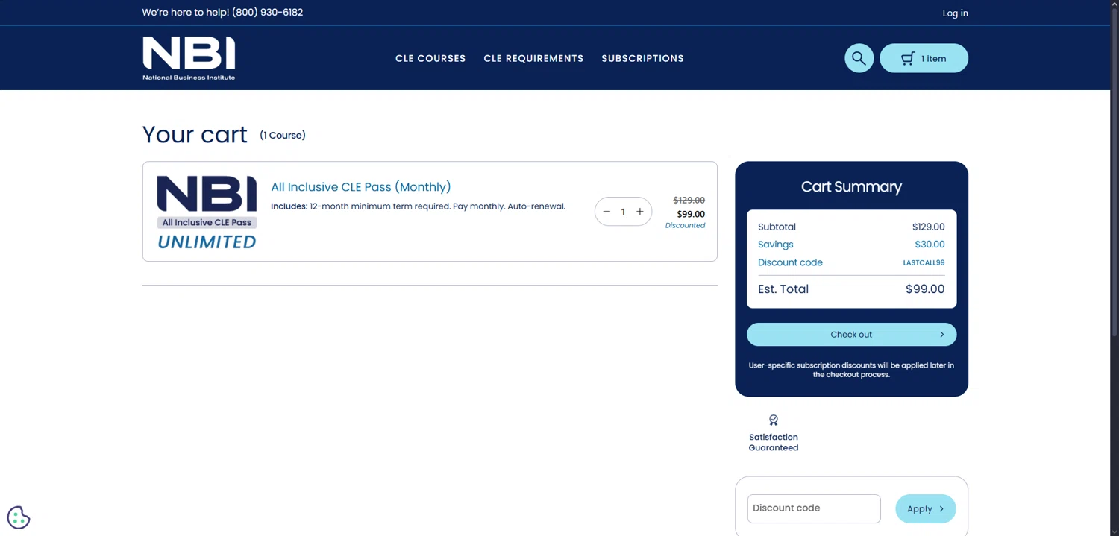Screen dimensions: 1119x536
Task: Click the All Inclusive CLE Pass thumbnail
Action: click(207, 212)
